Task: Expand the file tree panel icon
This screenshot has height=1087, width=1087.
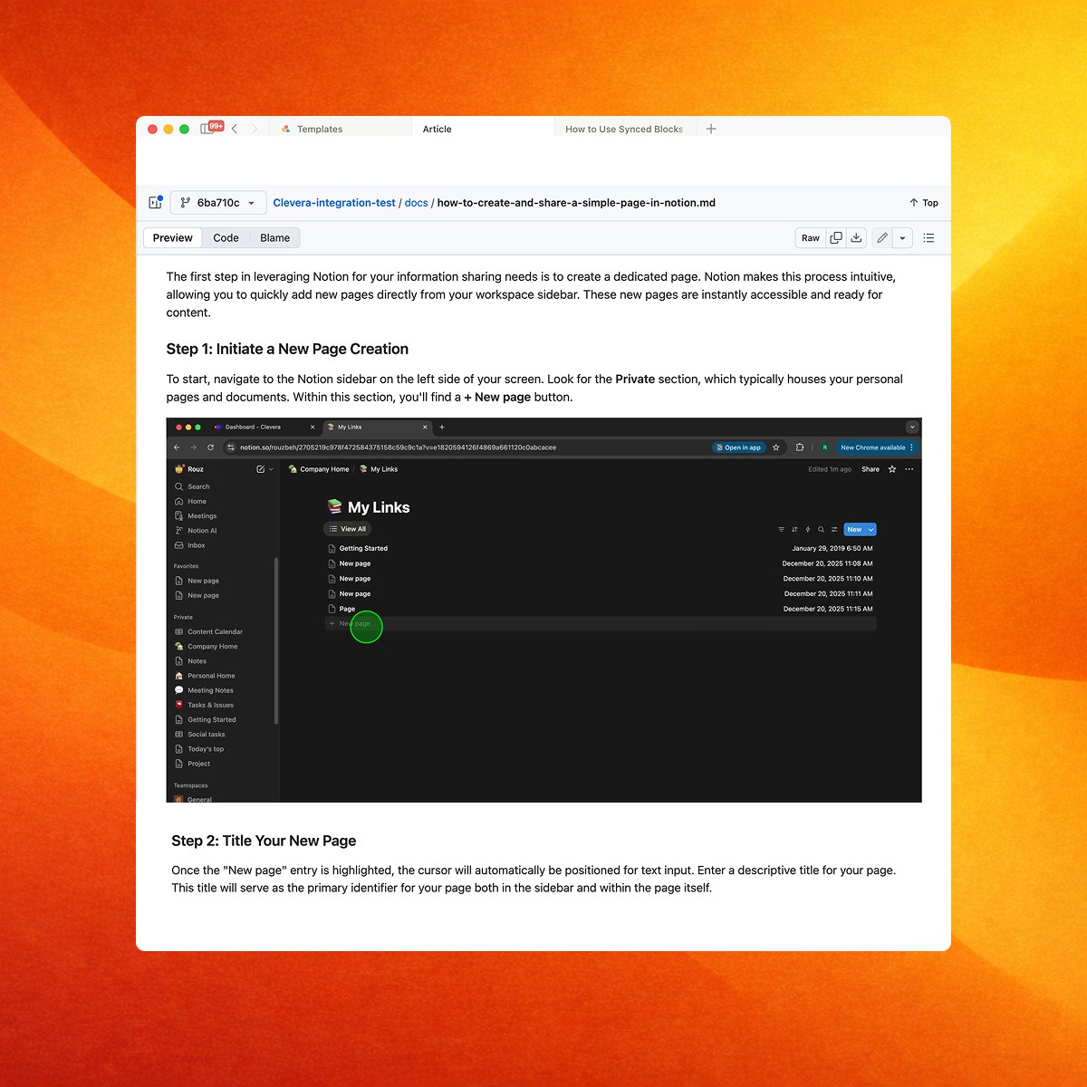Action: click(155, 203)
